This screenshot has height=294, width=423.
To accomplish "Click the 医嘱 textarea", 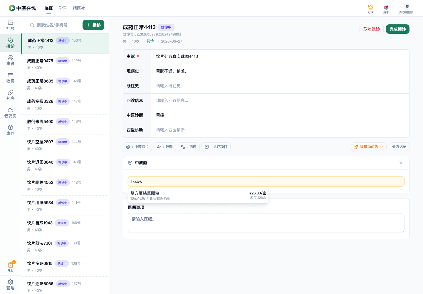I will pos(266,223).
